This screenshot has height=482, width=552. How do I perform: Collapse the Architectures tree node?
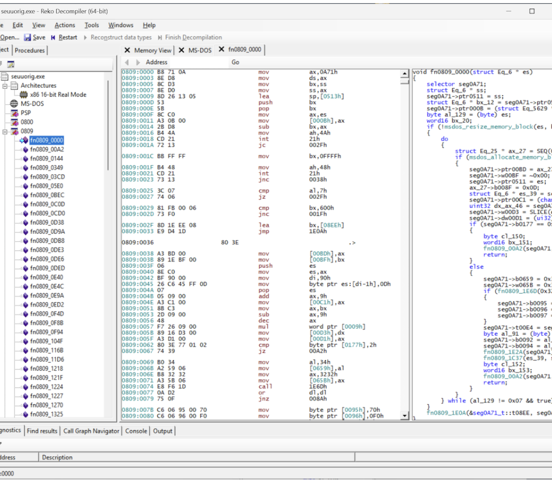(x=5, y=86)
